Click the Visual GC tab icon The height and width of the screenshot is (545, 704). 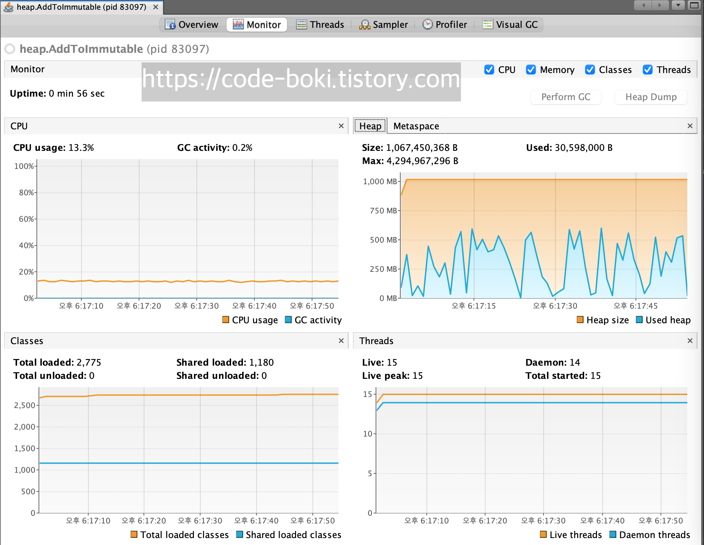click(x=488, y=24)
